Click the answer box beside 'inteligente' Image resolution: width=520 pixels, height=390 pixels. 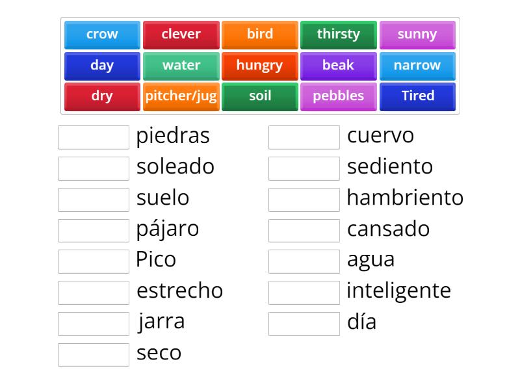coord(304,292)
